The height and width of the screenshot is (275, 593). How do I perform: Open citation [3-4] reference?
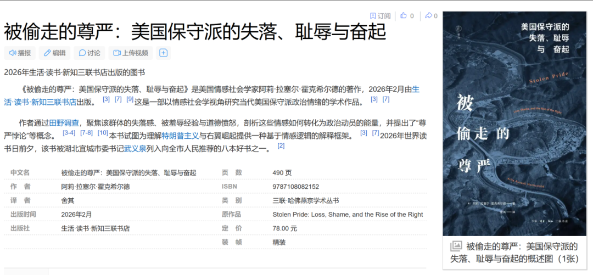point(69,133)
